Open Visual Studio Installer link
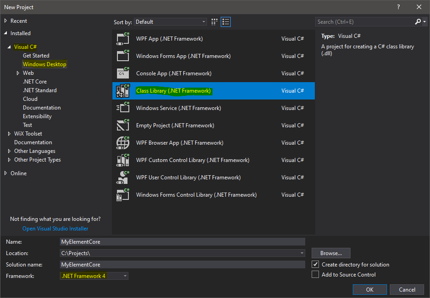Viewport: 430px width, 298px height. click(55, 229)
